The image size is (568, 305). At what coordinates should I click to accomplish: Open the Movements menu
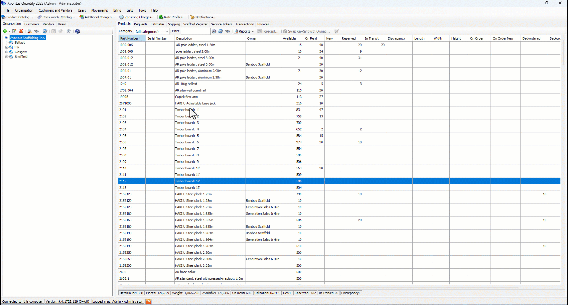point(99,10)
